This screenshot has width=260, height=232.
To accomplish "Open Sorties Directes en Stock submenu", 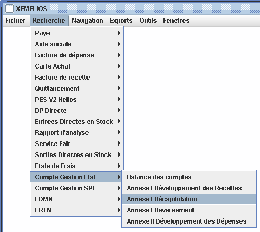I will [x=77, y=155].
